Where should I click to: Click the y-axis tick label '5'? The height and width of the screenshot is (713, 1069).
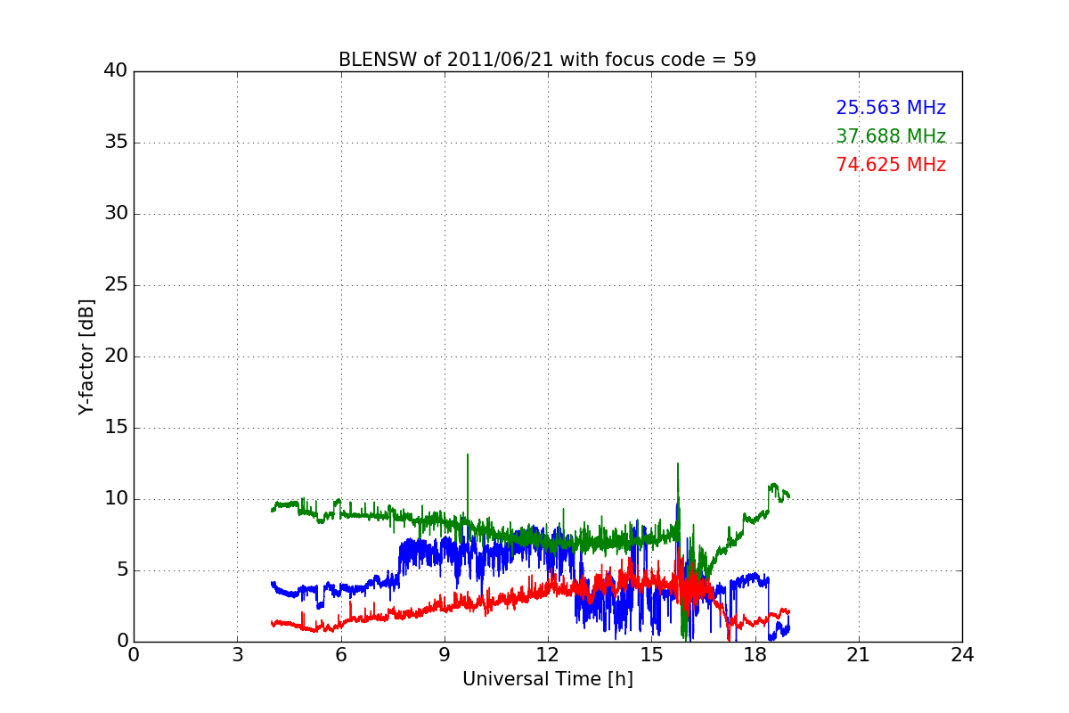[x=122, y=570]
